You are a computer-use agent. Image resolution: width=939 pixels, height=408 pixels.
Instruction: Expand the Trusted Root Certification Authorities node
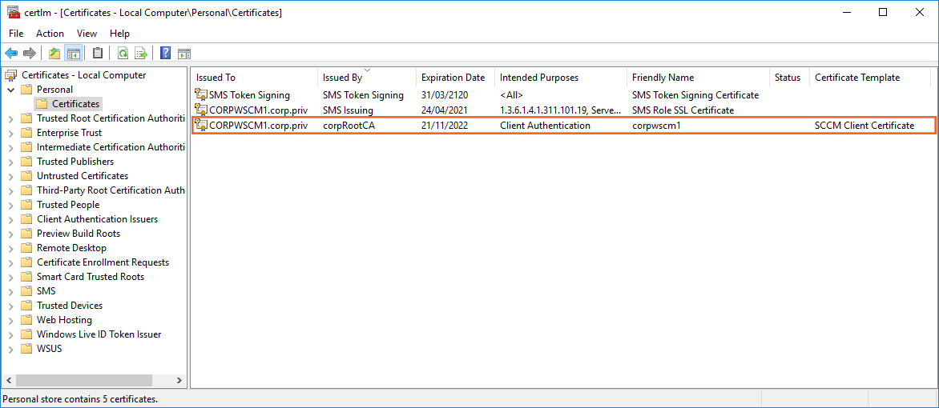point(10,118)
